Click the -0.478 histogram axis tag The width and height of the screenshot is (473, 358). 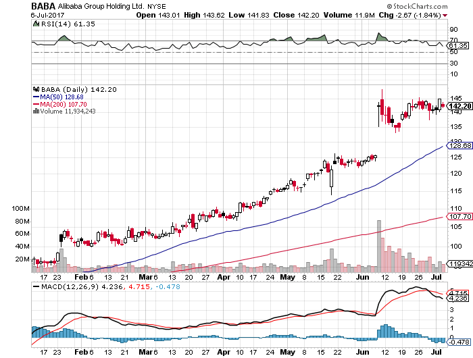(458, 342)
